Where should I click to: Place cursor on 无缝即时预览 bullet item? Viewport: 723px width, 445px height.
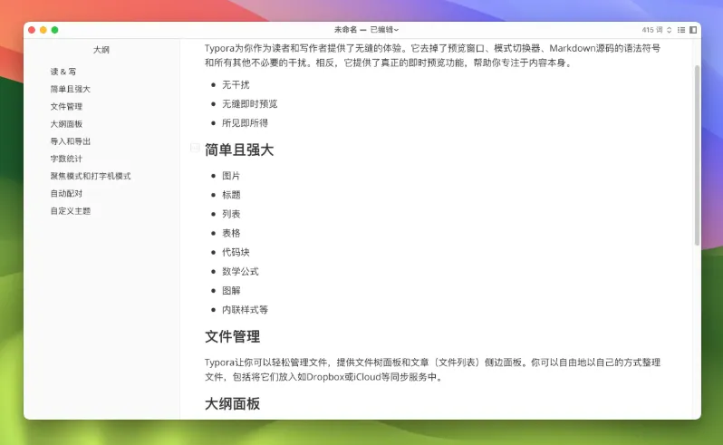point(249,104)
